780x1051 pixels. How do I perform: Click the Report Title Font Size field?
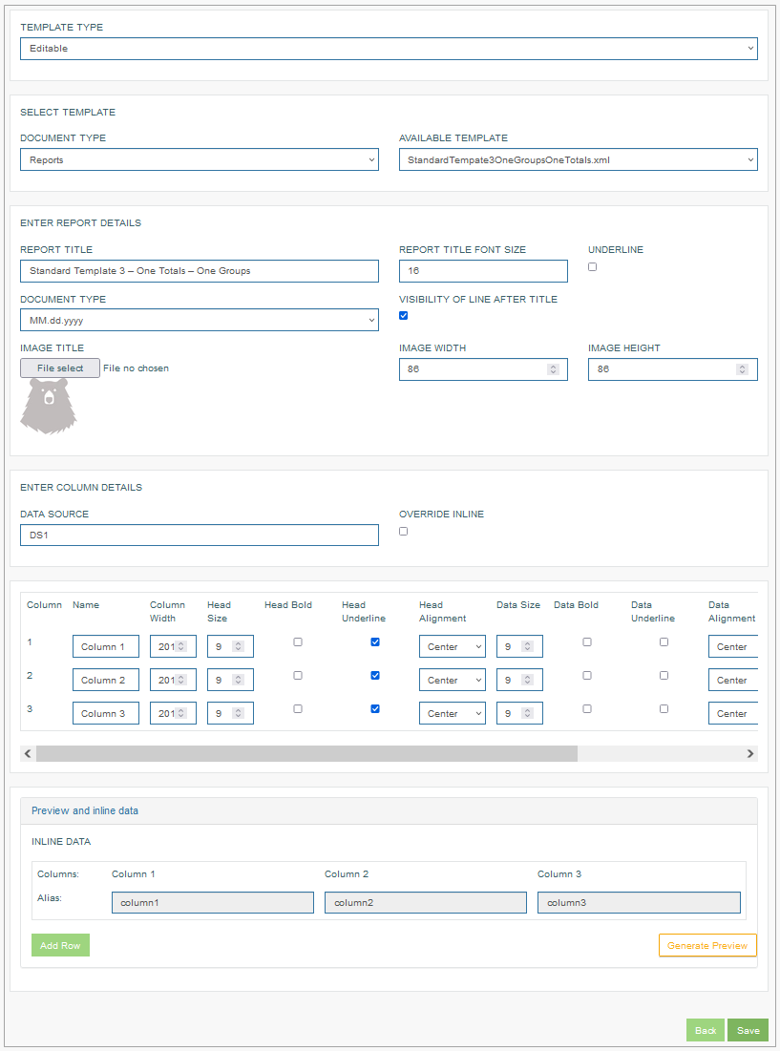tap(483, 271)
